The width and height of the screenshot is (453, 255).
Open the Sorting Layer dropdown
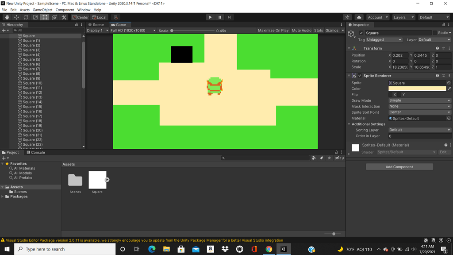tap(418, 130)
